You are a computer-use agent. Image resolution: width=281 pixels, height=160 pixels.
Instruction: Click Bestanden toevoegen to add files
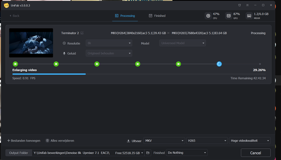coord(24,141)
